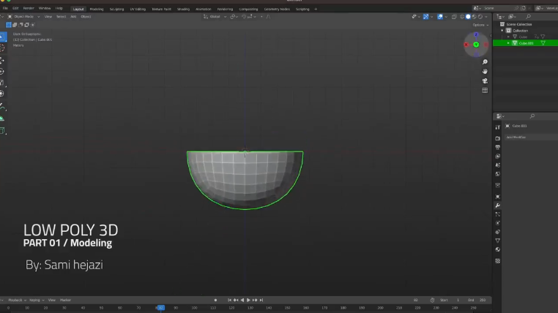Open the Texture properties checker tab icon
Screen dimensions: 558x313
coord(497,261)
